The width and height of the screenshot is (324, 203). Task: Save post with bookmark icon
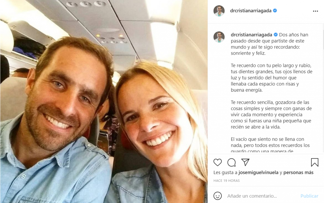point(315,162)
